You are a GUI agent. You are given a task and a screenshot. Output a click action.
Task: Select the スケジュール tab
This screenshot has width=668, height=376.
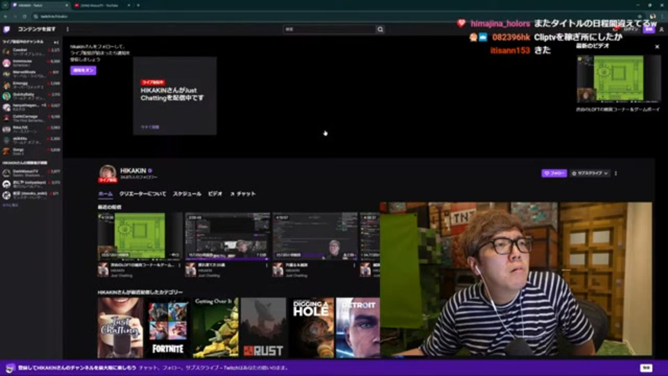pos(187,194)
